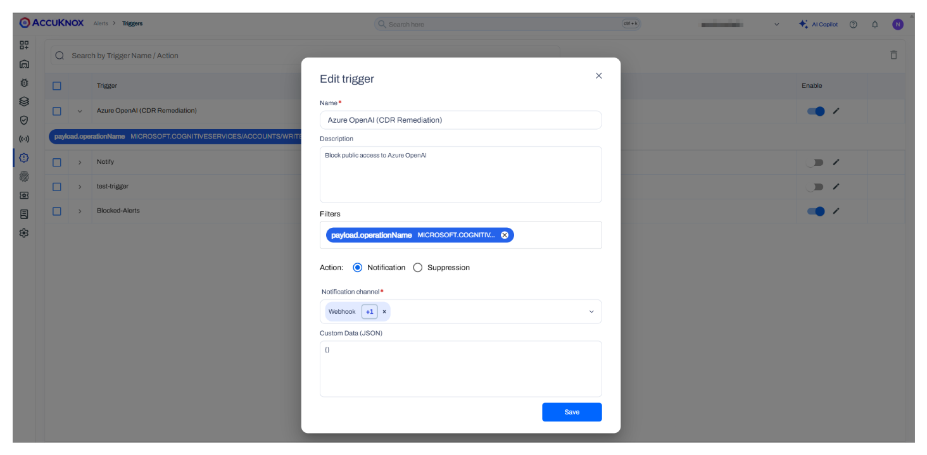Open the dashboard grid icon in sidebar
927x455 pixels.
tap(24, 45)
